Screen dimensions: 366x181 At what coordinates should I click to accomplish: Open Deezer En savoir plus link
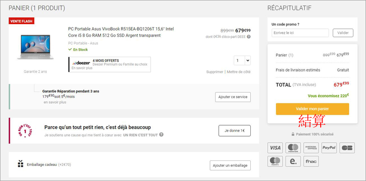[82, 68]
